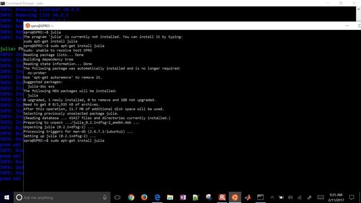Click 'Selecting previously unselected package julia' line
This screenshot has width=361, height=203.
coord(71,113)
